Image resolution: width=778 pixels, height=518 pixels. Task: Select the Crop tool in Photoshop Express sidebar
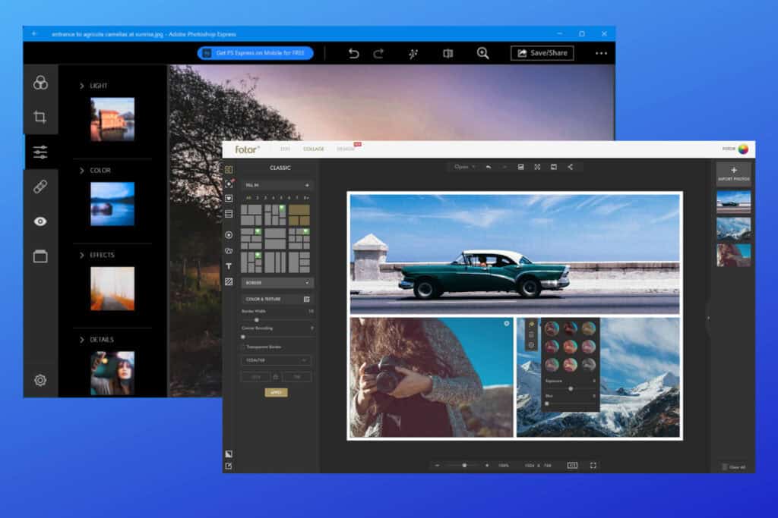point(40,115)
